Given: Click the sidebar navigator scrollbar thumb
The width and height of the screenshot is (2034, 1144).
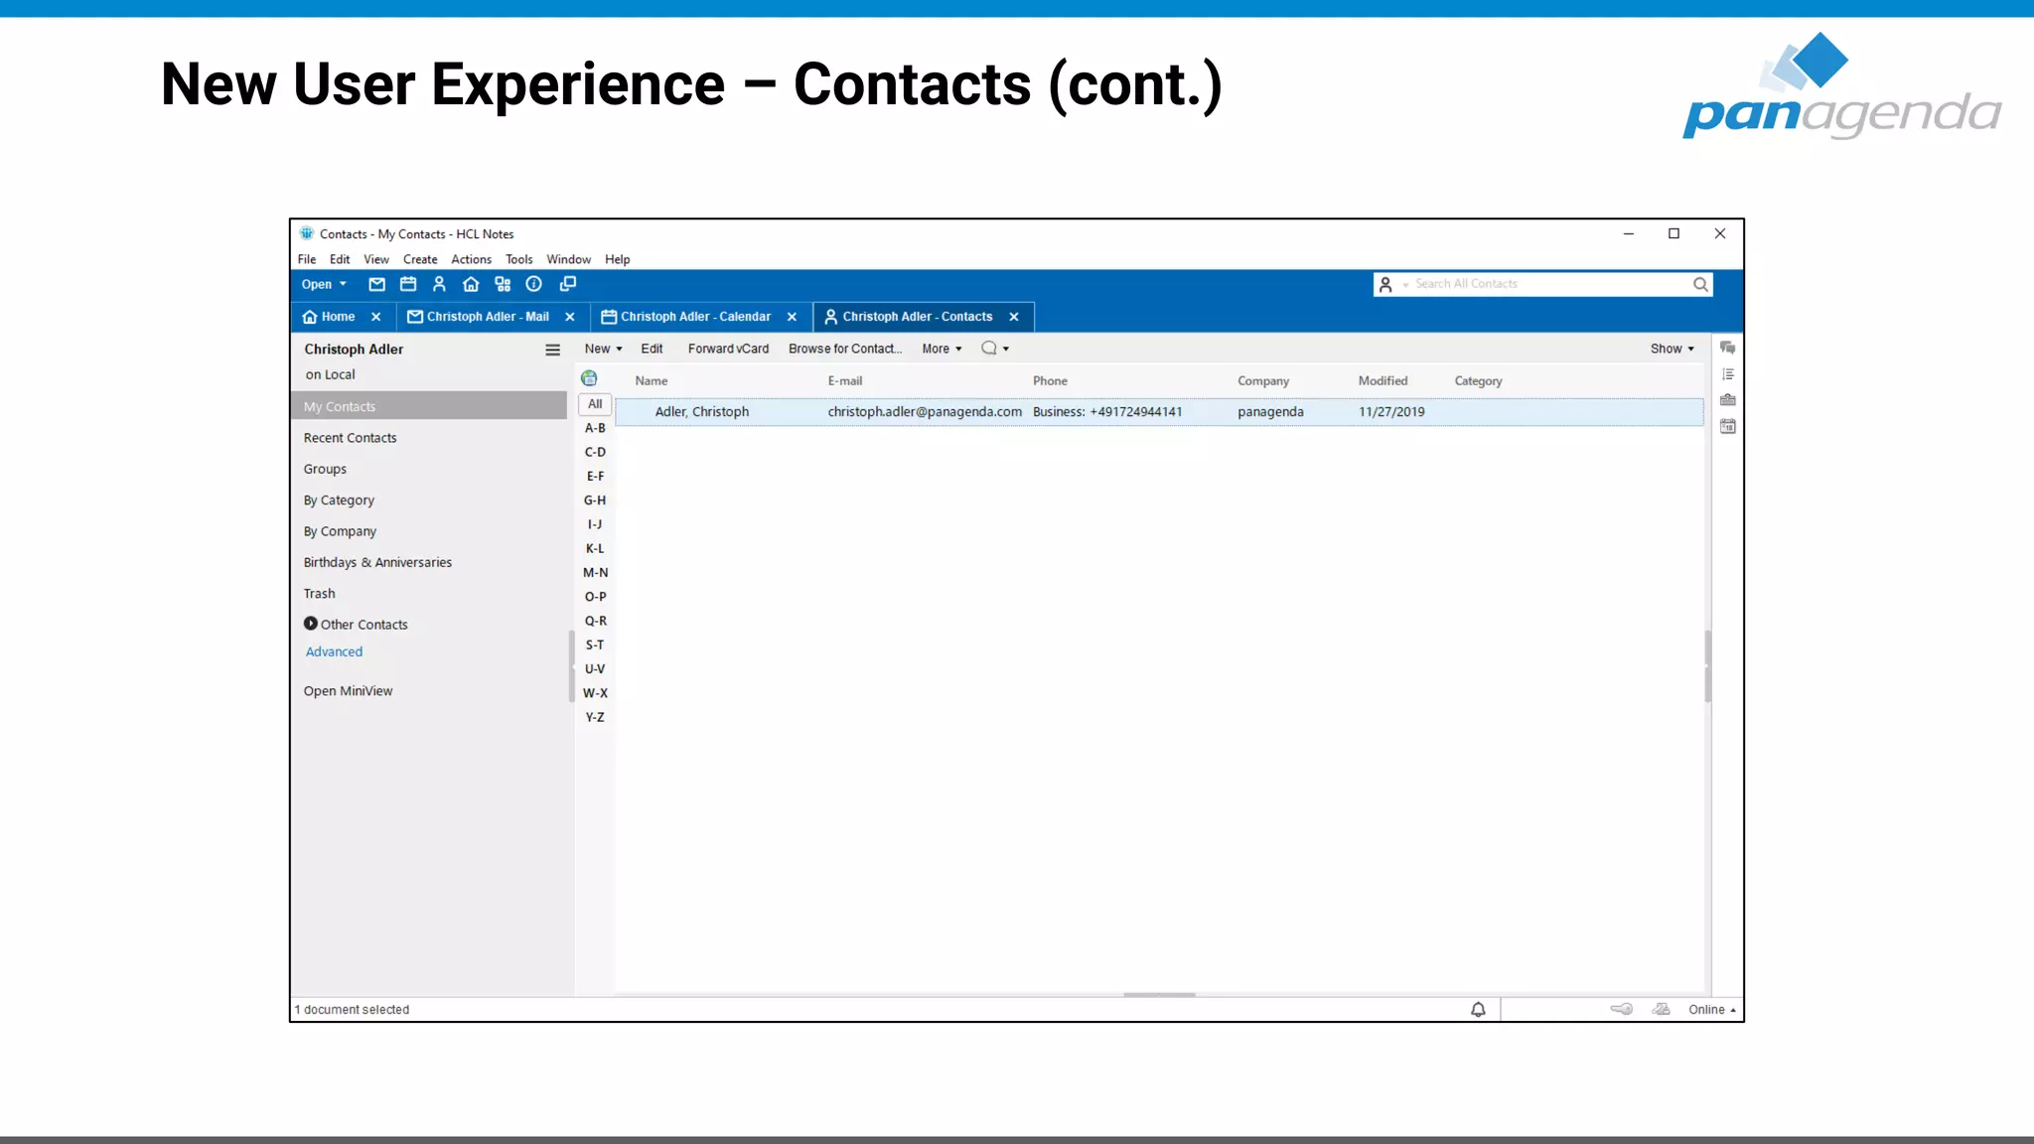Looking at the screenshot, I should tap(571, 665).
